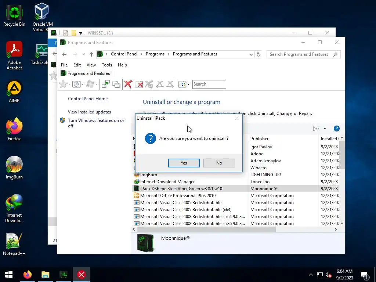Open the Internet Download Manager desktop icon
This screenshot has width=376, height=282.
coord(14,209)
